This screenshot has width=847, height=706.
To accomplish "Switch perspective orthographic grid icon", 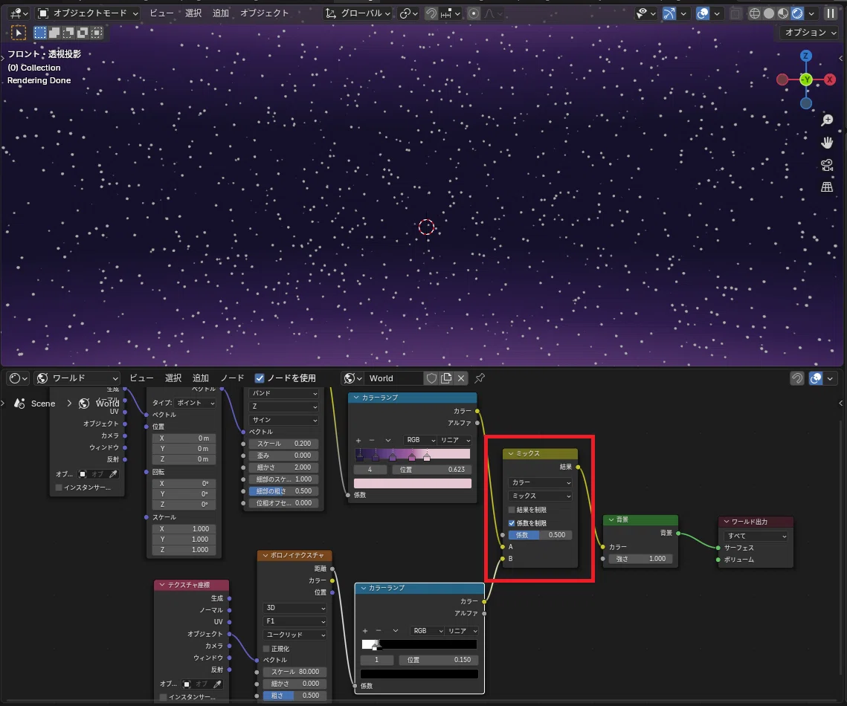I will pos(827,187).
